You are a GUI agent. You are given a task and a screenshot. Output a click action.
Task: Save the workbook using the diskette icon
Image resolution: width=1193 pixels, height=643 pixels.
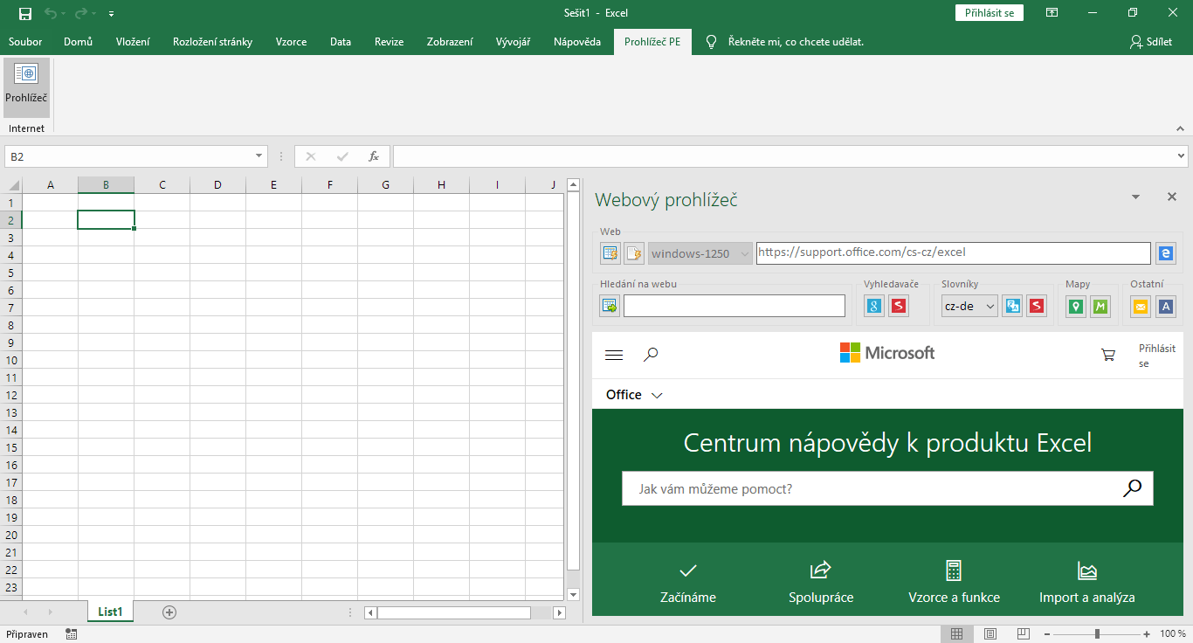click(x=25, y=13)
